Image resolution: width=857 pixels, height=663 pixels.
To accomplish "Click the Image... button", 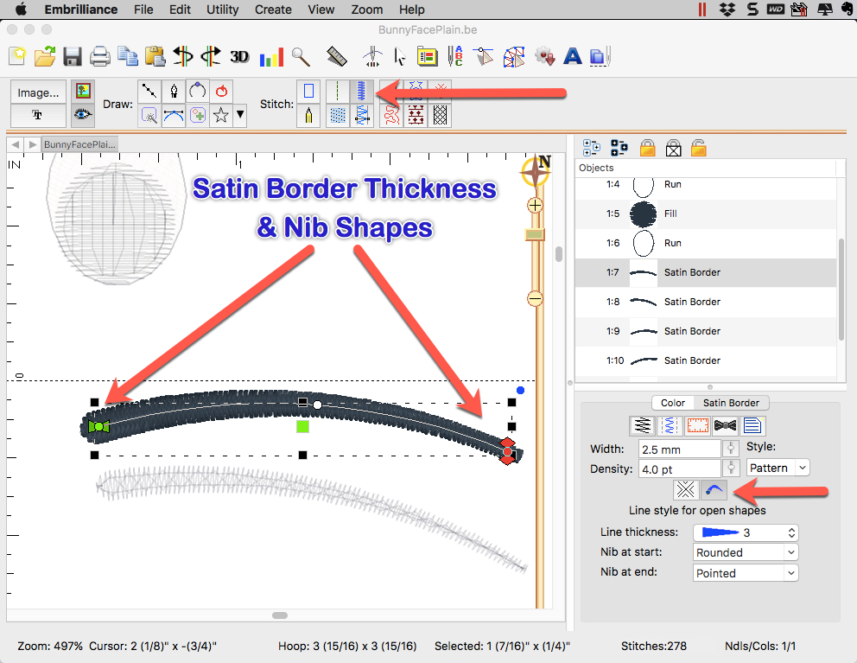I will [x=38, y=92].
